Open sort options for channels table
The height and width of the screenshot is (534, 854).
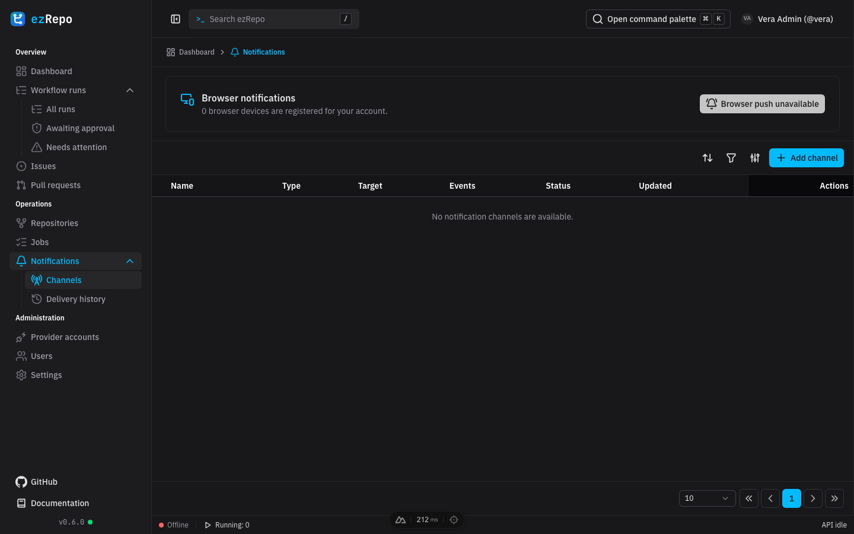708,158
